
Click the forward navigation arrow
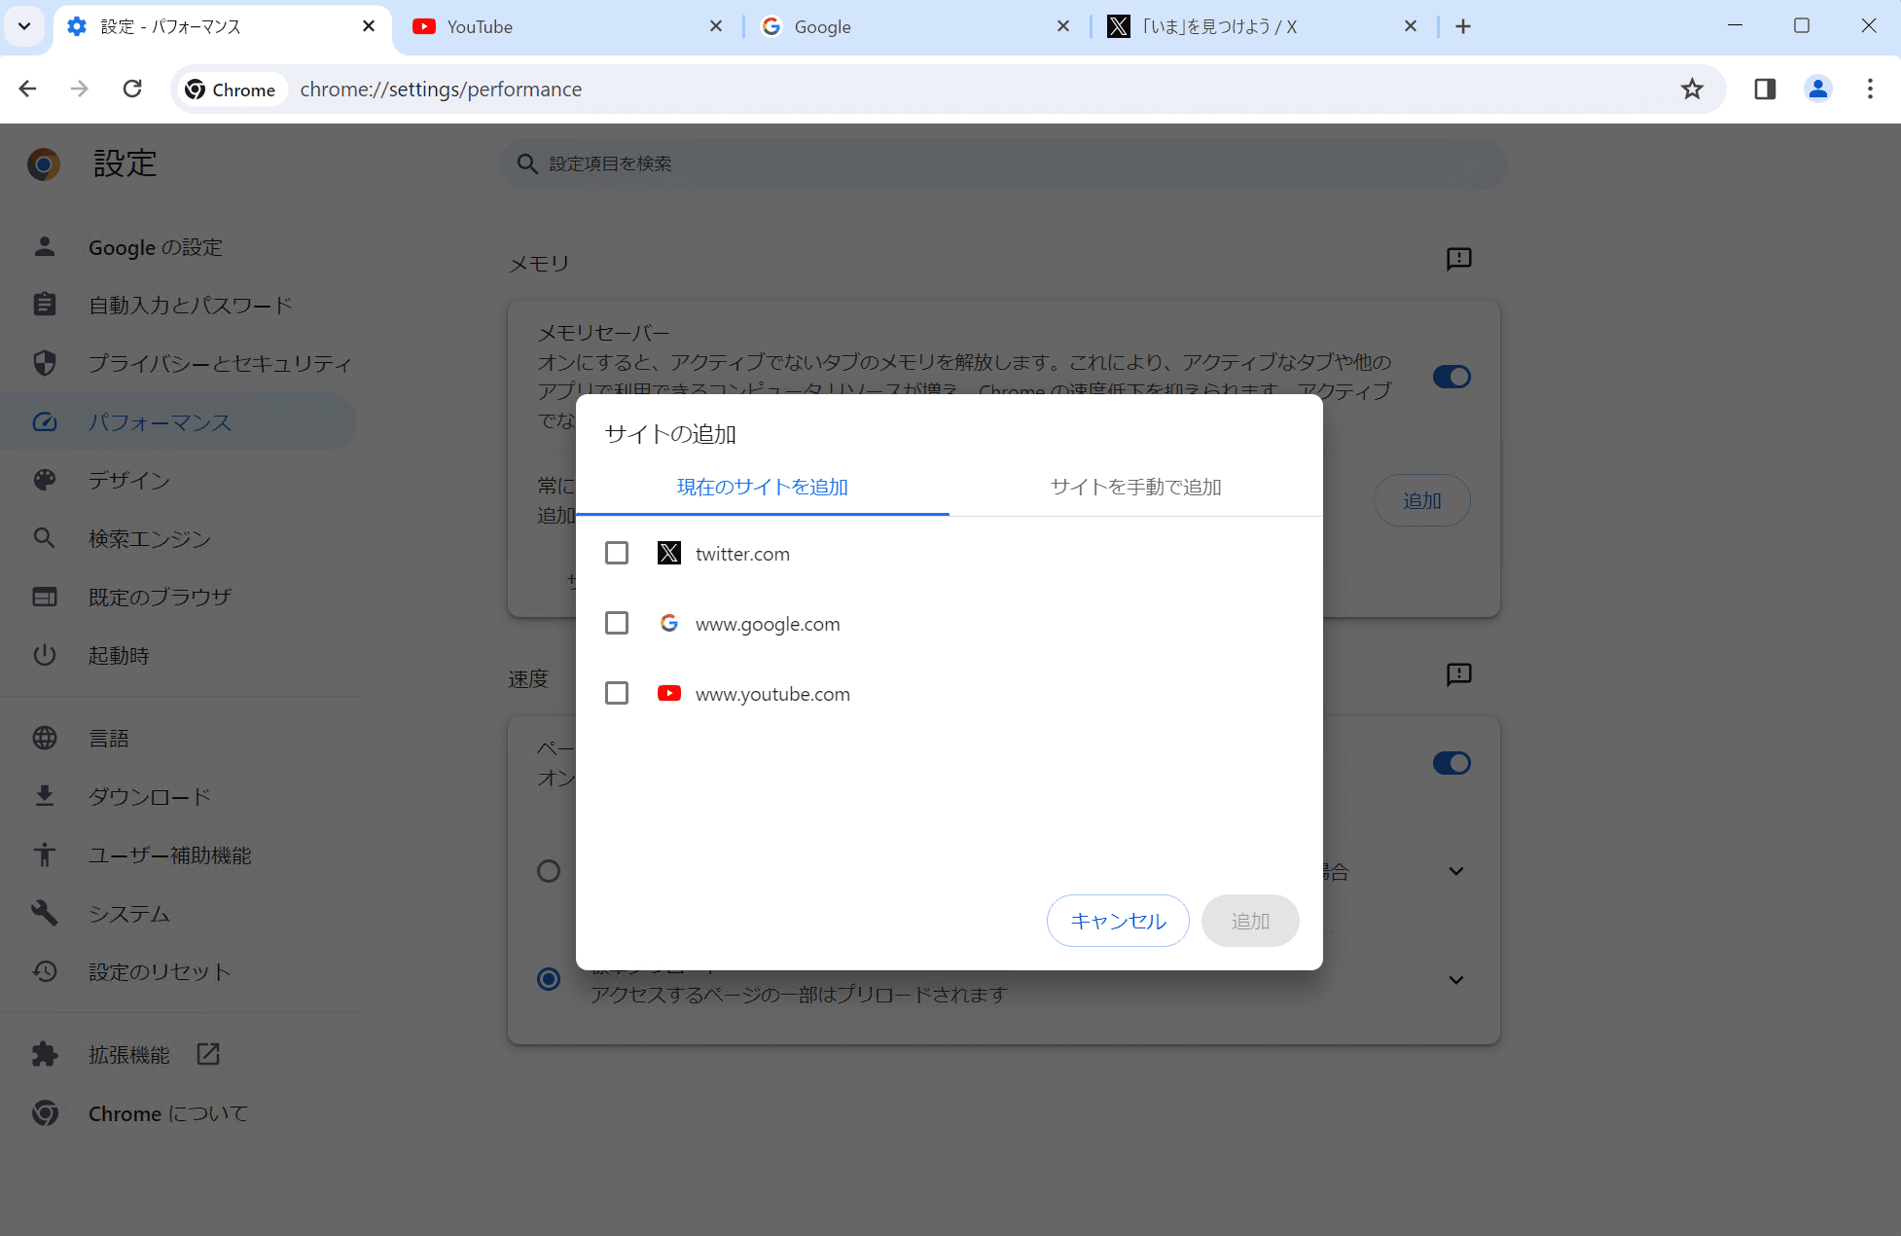coord(80,90)
